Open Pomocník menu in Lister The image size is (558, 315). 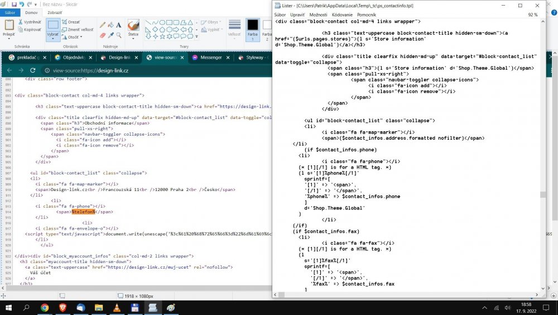click(x=367, y=15)
